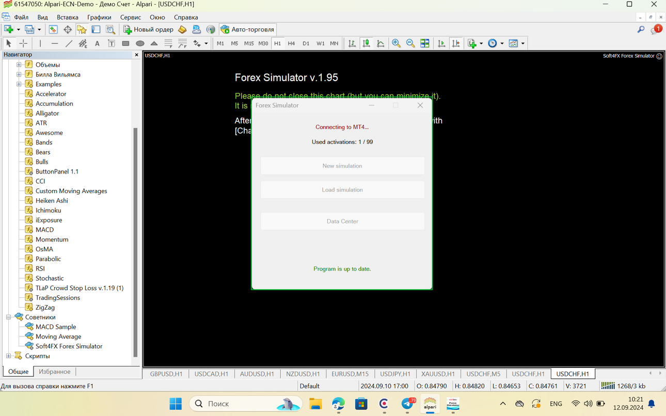
Task: Select the ellipse shape tool
Action: click(x=140, y=43)
